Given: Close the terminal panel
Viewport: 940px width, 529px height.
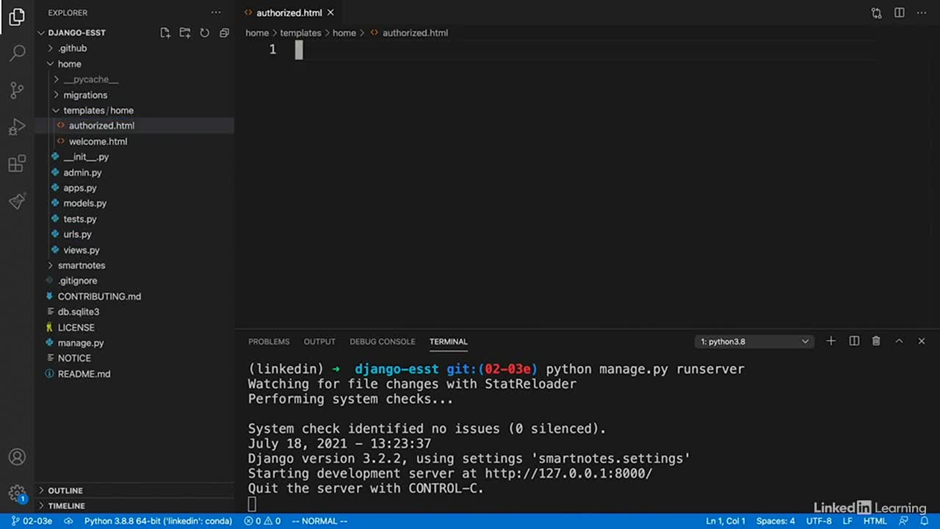Looking at the screenshot, I should pyautogui.click(x=922, y=341).
